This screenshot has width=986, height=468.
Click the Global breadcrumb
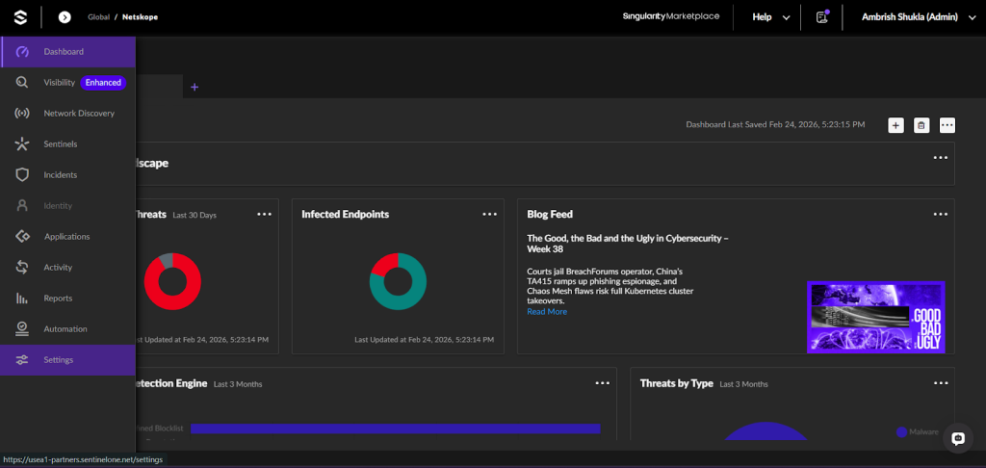click(98, 17)
